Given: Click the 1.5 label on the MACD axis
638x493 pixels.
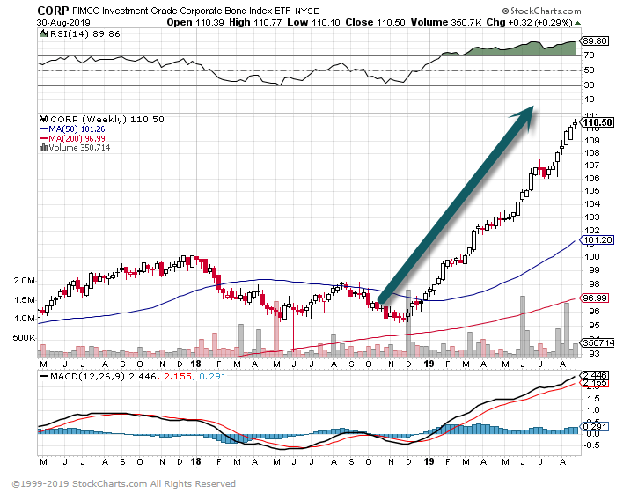Looking at the screenshot, I should click(x=594, y=399).
